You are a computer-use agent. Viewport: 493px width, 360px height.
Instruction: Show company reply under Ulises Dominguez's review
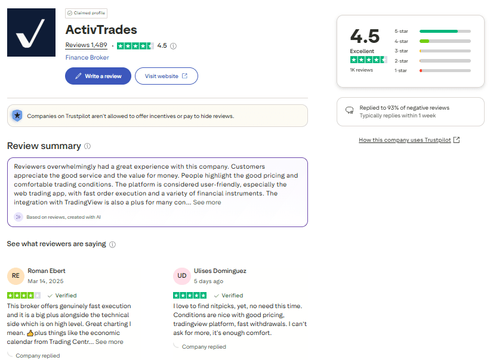pos(204,347)
